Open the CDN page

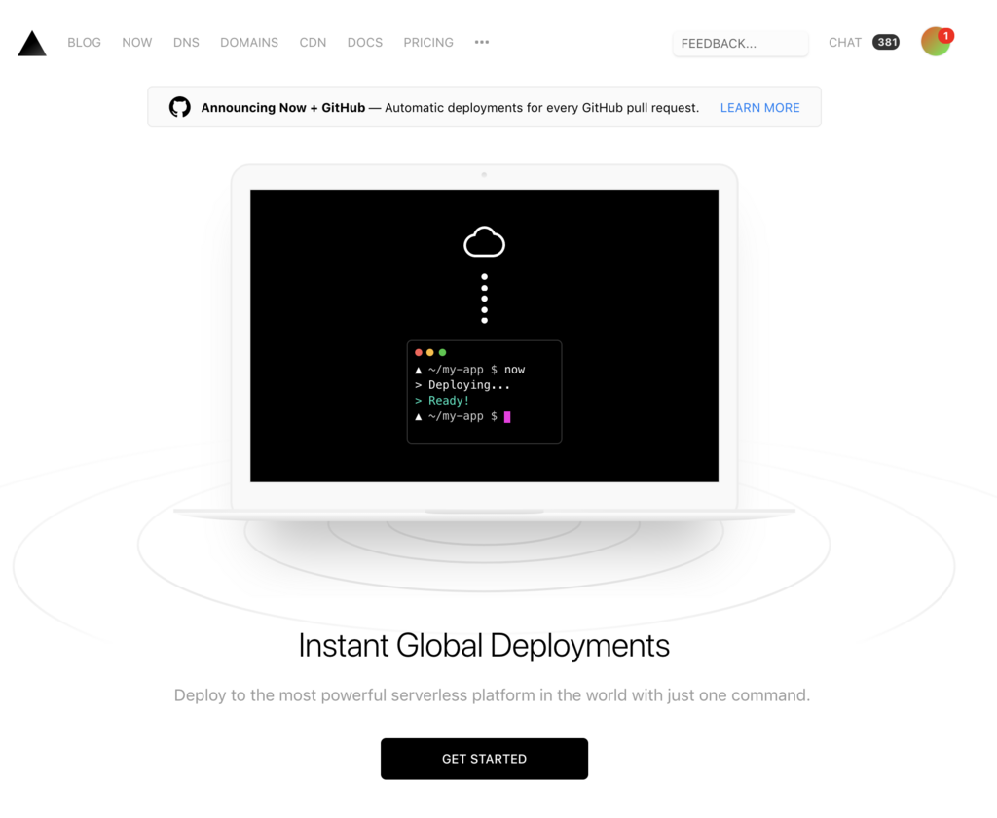click(x=313, y=43)
